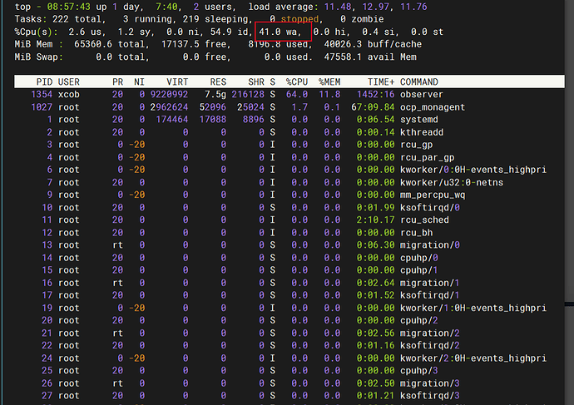Click the rcu_bh process name
Screen dimensions: 574x405
(416, 233)
